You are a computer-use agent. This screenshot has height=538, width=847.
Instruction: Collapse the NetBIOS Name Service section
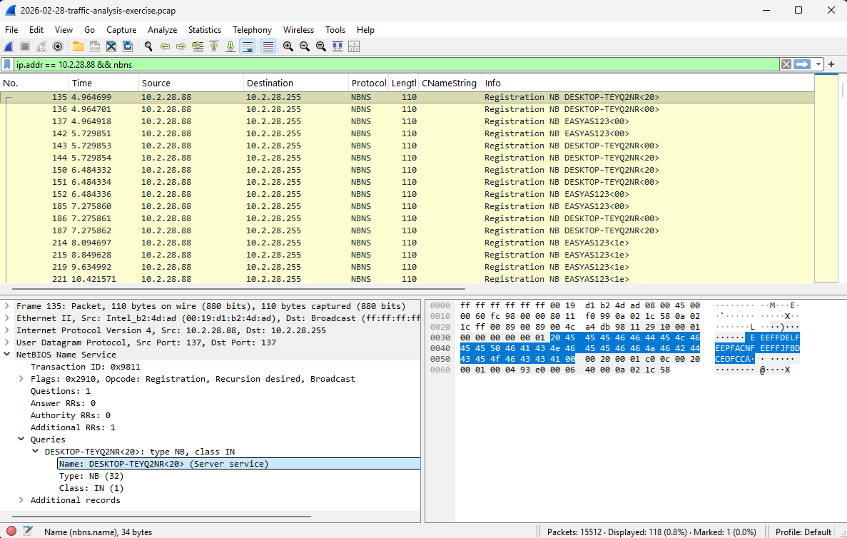pos(7,355)
